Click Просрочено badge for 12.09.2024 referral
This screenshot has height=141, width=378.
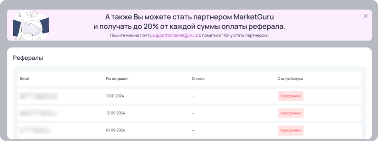point(291,113)
